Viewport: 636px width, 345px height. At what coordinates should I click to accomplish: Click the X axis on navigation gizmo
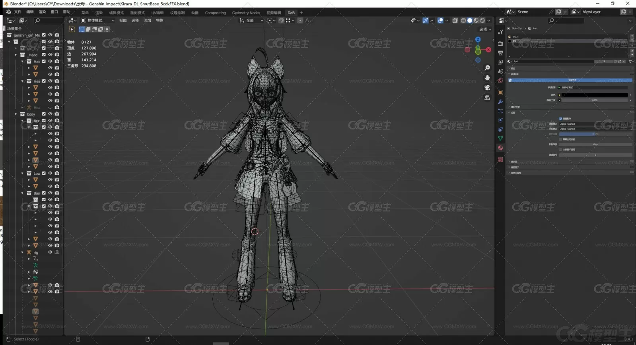pyautogui.click(x=488, y=50)
